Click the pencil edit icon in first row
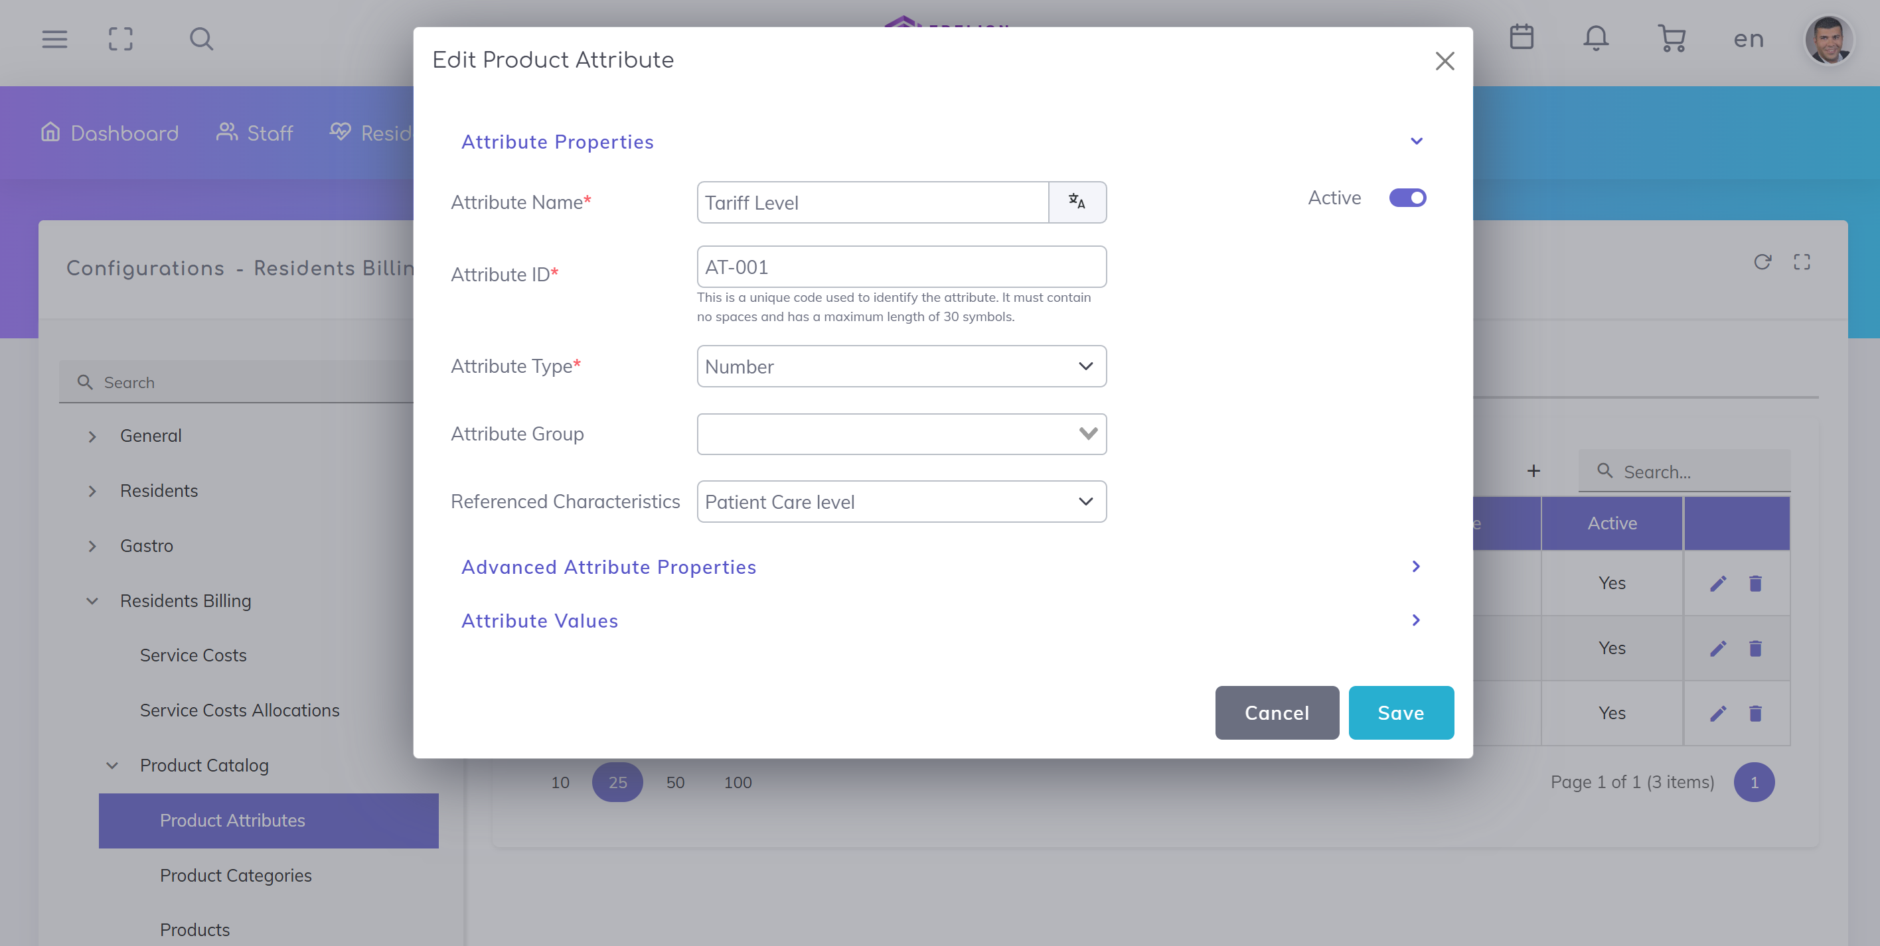1880x946 pixels. coord(1718,582)
